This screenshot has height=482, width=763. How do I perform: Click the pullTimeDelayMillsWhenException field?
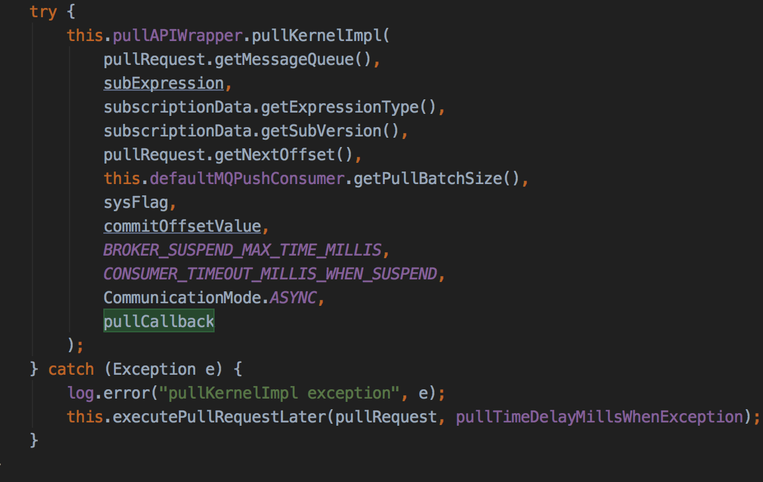click(599, 417)
